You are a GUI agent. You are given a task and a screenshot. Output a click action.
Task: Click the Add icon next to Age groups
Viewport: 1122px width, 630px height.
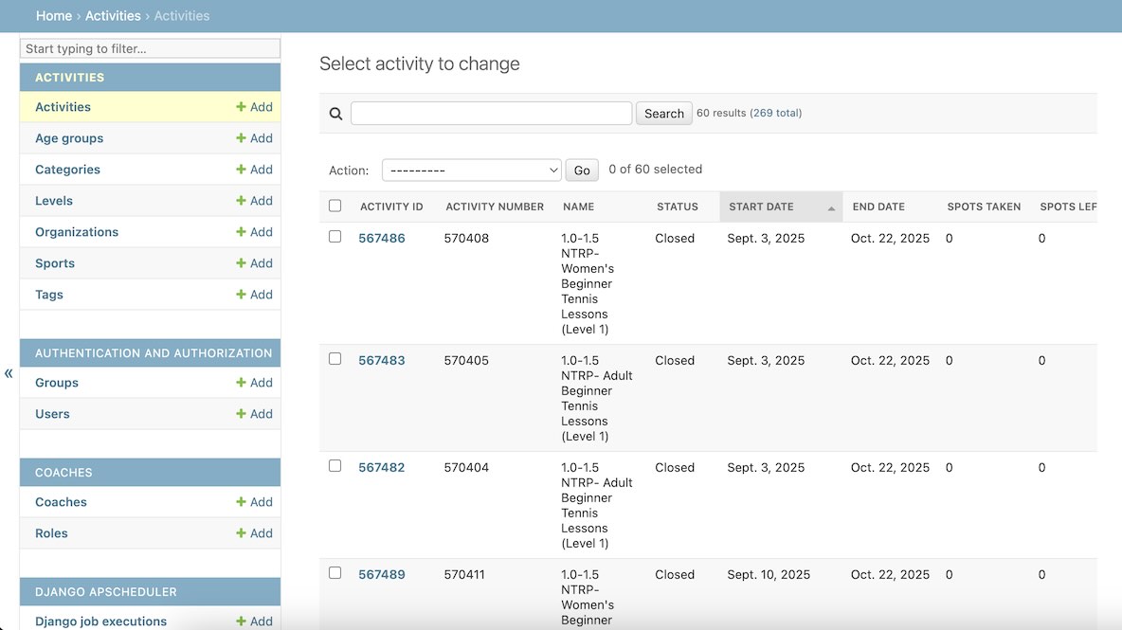point(254,137)
